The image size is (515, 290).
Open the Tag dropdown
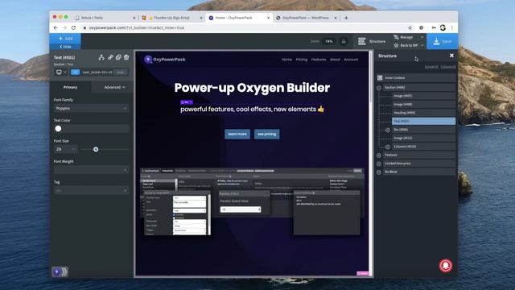click(x=91, y=190)
